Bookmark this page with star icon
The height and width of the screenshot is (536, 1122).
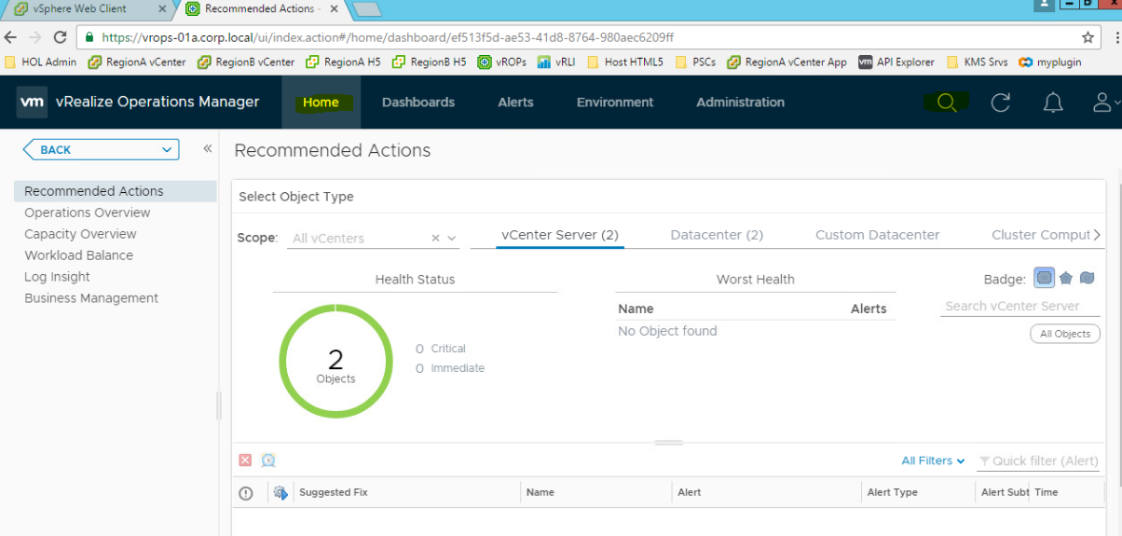[x=1088, y=37]
